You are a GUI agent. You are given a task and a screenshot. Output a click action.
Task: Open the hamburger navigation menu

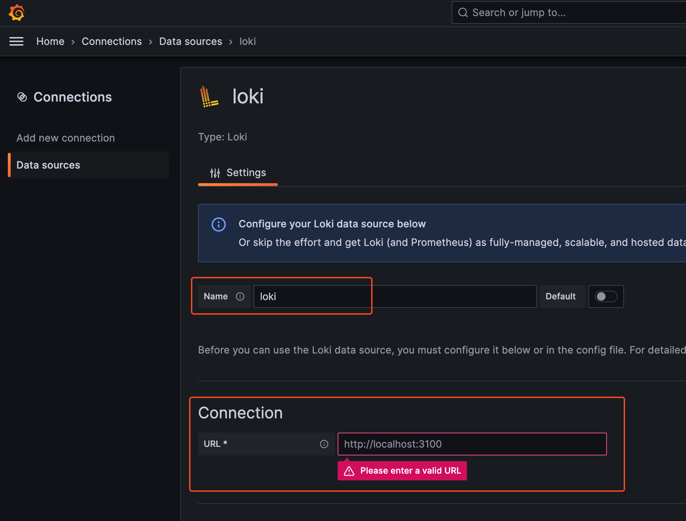(x=16, y=41)
